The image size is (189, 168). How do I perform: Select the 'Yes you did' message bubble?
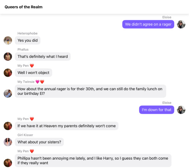(x=28, y=40)
